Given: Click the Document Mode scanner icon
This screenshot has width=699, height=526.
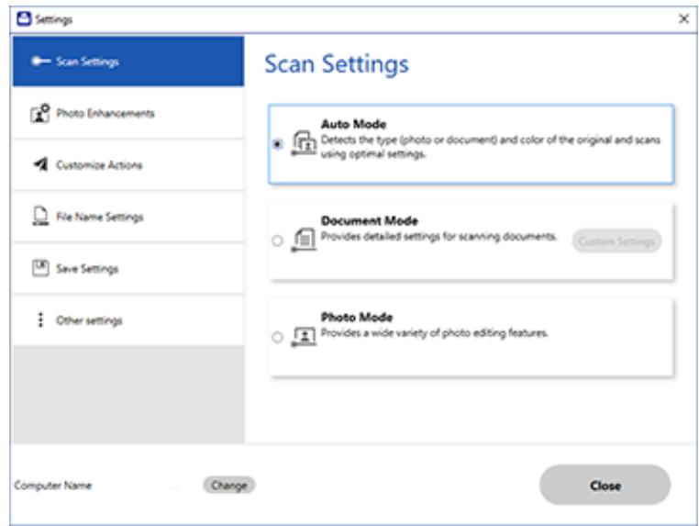Looking at the screenshot, I should 304,240.
